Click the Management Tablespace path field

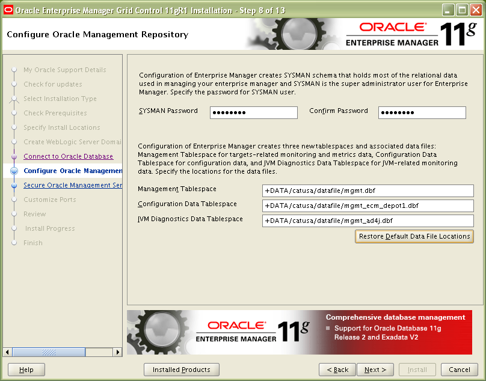pyautogui.click(x=368, y=190)
